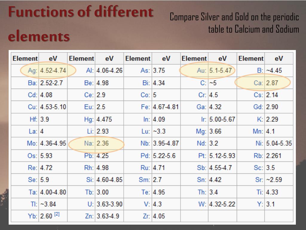The width and height of the screenshot is (306, 230).
Task: Open the Pb element link
Action: 88,156
